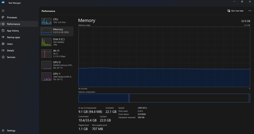Open the hamburger navigation menu
Image resolution: width=254 pixels, height=134 pixels.
[3, 11]
